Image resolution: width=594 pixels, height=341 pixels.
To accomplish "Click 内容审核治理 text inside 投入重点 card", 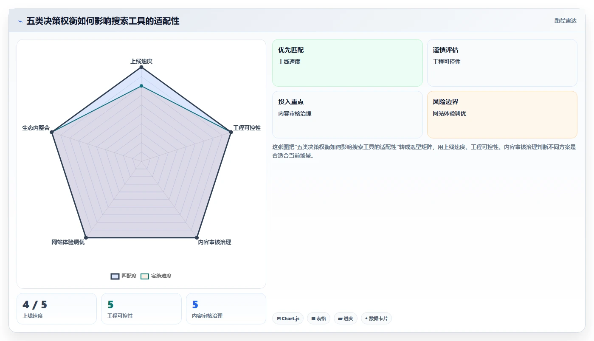I will (x=295, y=113).
